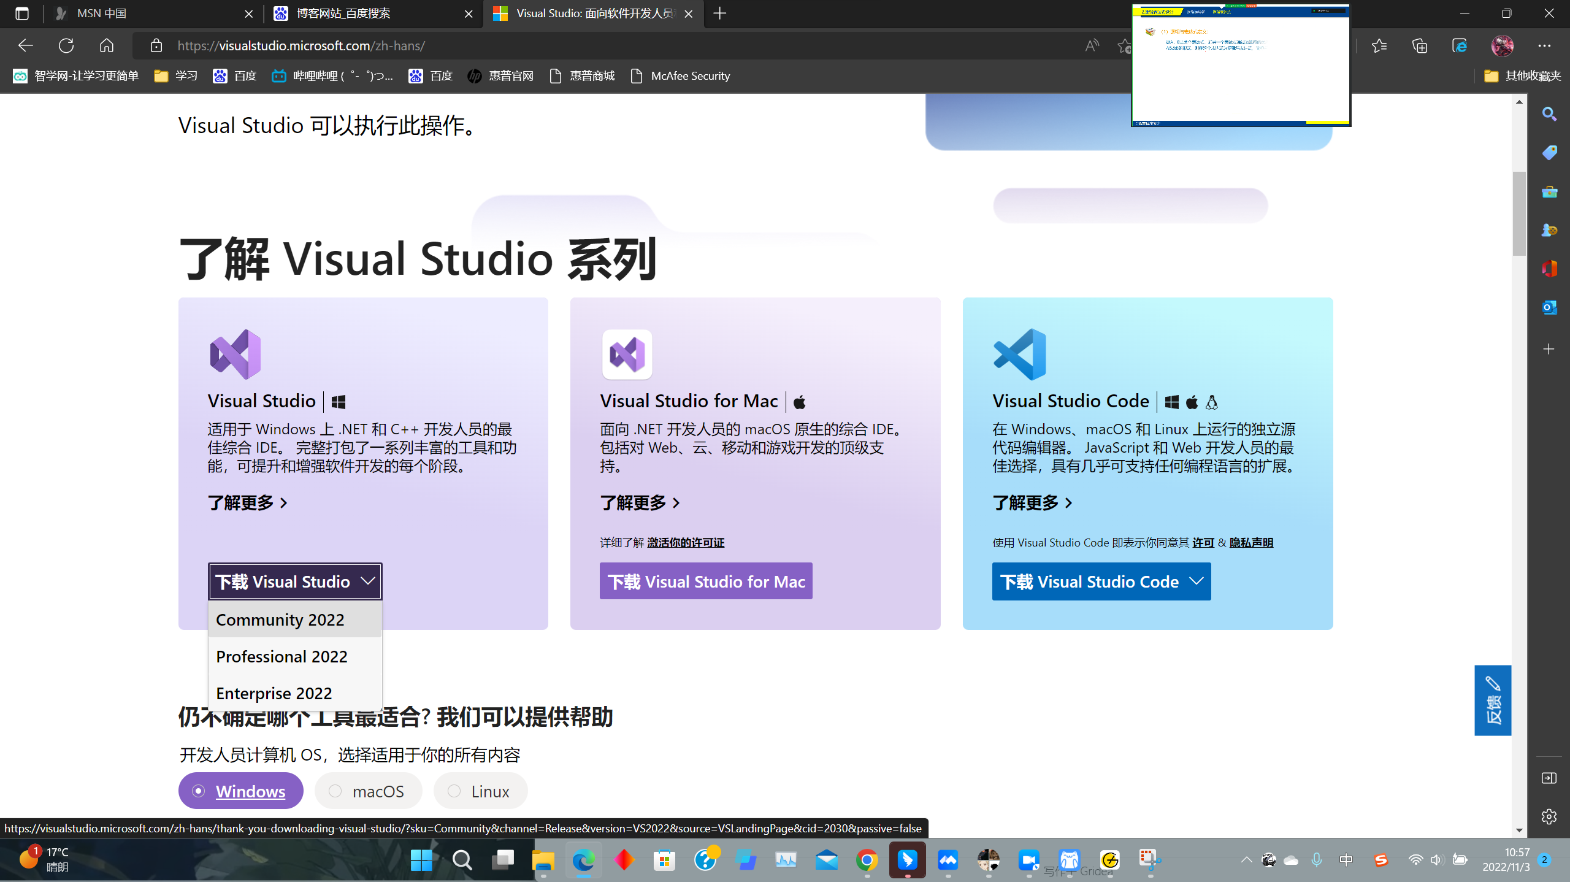Close the 博客网站_百度搜索 tab

[469, 13]
